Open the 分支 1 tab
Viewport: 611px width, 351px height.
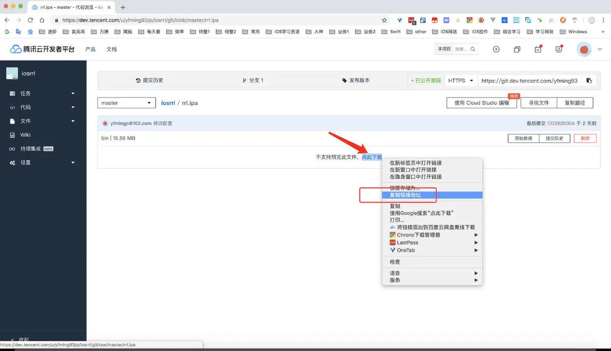pos(253,80)
